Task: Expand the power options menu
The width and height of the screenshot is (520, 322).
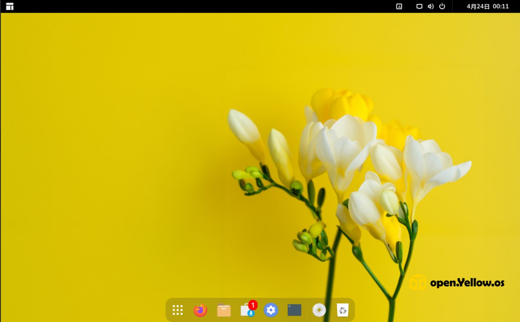Action: (442, 6)
